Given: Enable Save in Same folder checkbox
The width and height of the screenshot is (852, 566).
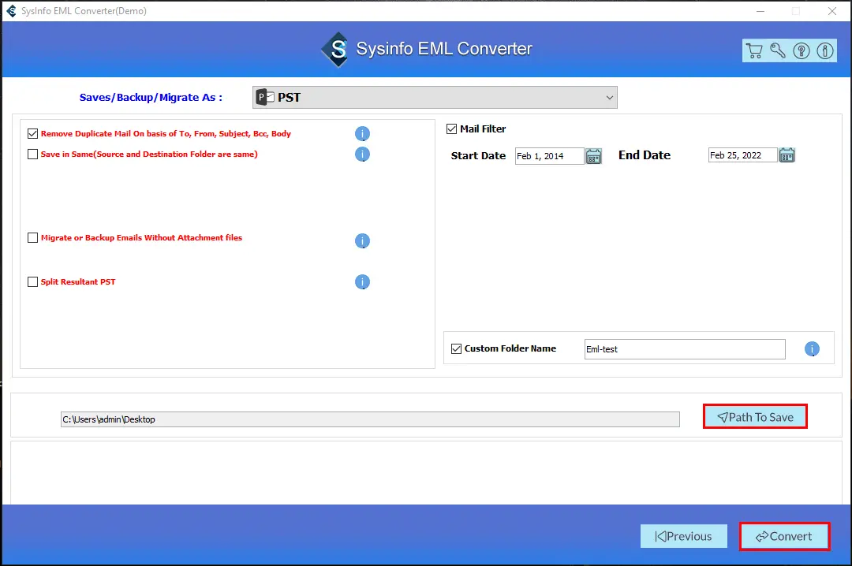Looking at the screenshot, I should click(x=32, y=155).
